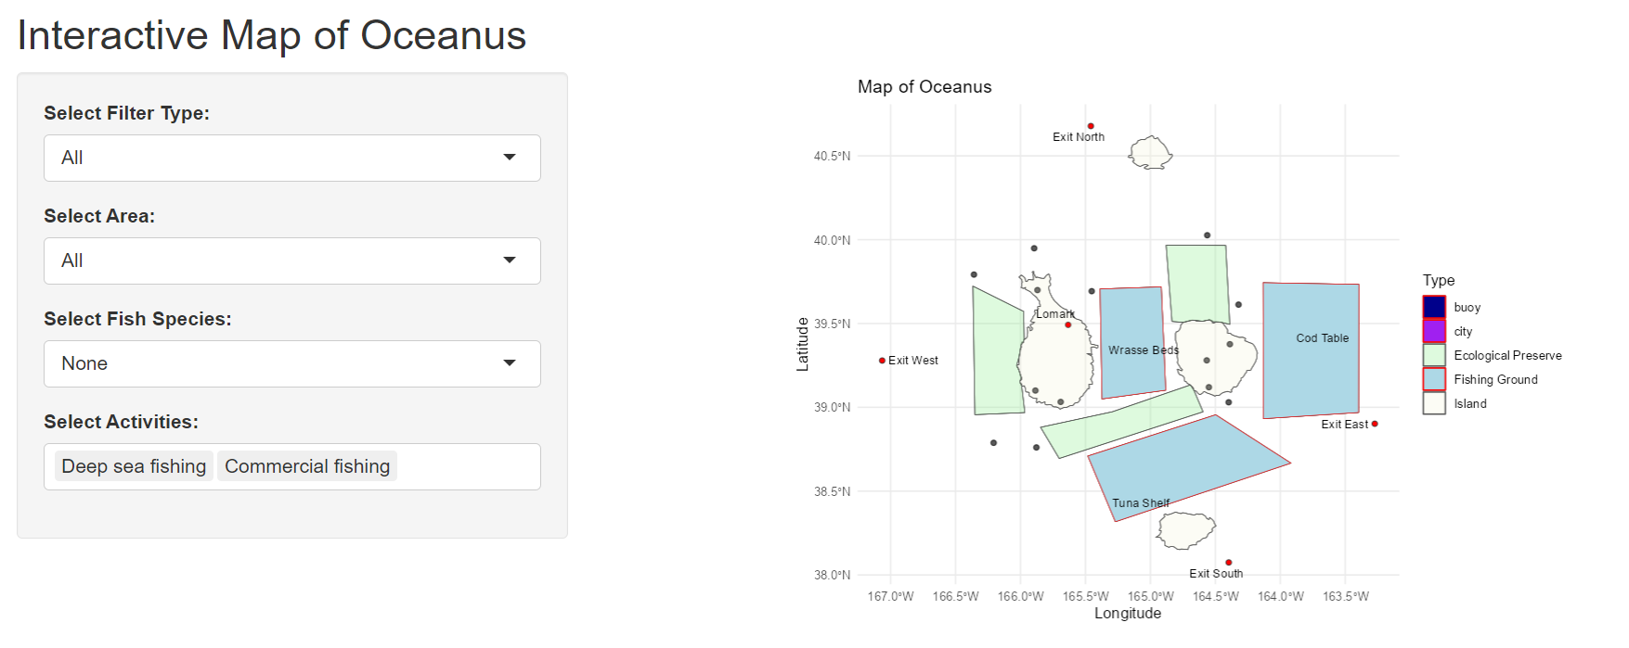Expand the Select Area dropdown
1629x648 pixels.
click(x=291, y=260)
